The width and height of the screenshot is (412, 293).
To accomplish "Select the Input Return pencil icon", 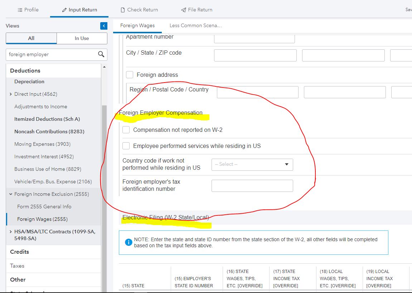I will (x=65, y=10).
